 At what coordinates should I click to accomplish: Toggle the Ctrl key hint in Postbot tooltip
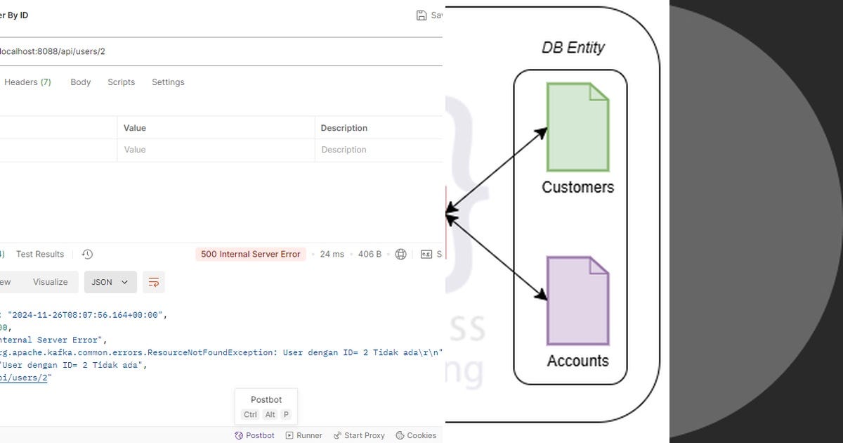coord(250,414)
